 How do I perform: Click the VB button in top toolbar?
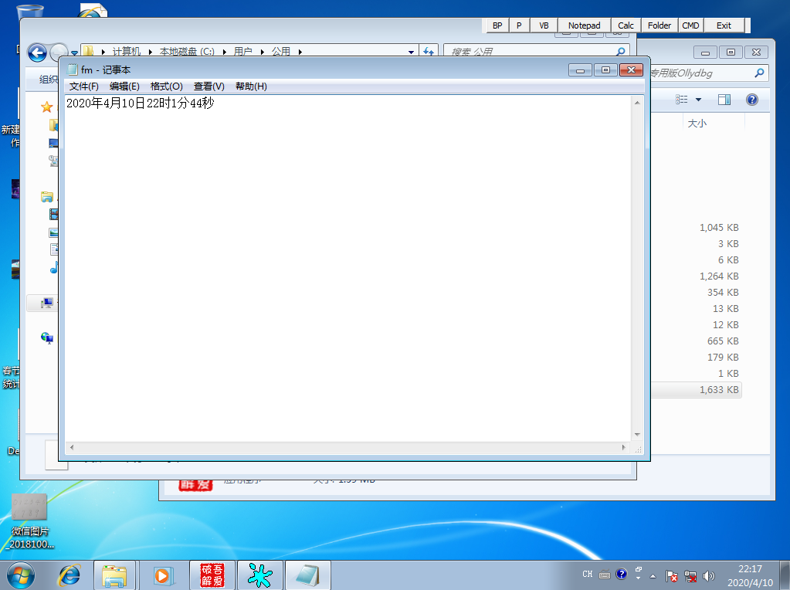(x=544, y=25)
